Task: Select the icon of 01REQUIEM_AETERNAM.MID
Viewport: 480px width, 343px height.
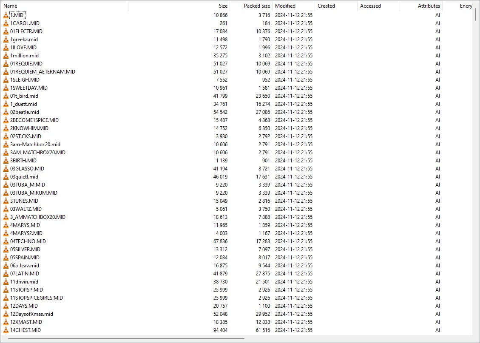Action: point(6,71)
